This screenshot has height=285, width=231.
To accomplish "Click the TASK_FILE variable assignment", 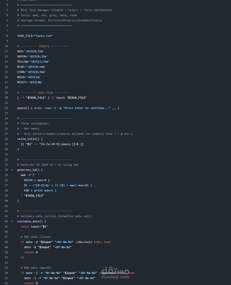I will tap(35, 36).
